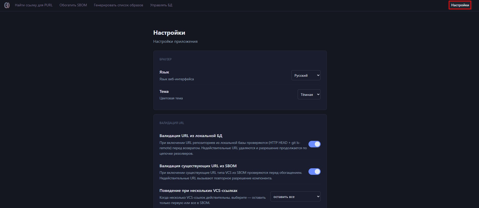
Task: Click the 'Язык веб-интерфейса' description text
Action: pos(177,79)
